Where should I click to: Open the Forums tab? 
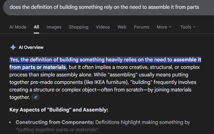click(141, 27)
